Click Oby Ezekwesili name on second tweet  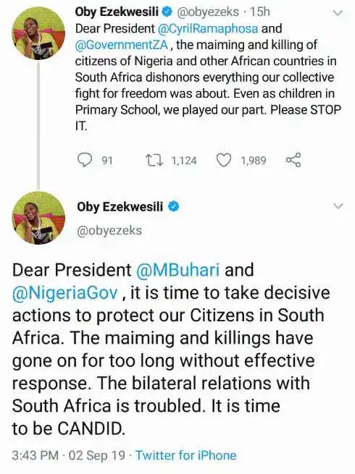(x=120, y=207)
